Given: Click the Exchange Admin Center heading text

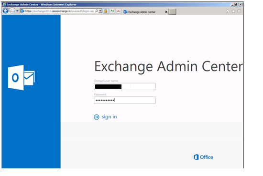Looking at the screenshot, I should pyautogui.click(x=168, y=67).
